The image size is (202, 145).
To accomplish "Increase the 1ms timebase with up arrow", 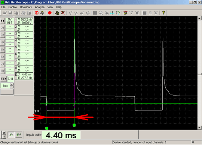I will 12,84.
